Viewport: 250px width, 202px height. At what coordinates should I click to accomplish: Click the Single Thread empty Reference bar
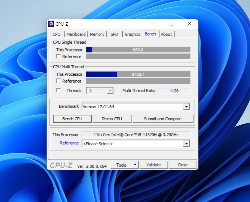[x=138, y=57]
